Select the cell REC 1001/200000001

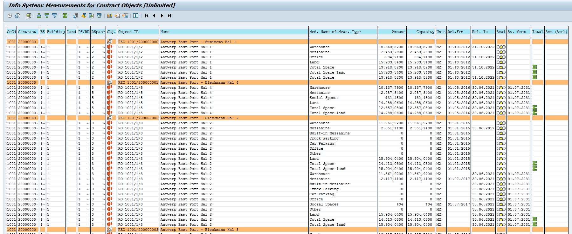pos(138,82)
